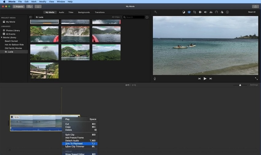Open the color balance tool
Screen dimensions: 261x155
[184, 12]
